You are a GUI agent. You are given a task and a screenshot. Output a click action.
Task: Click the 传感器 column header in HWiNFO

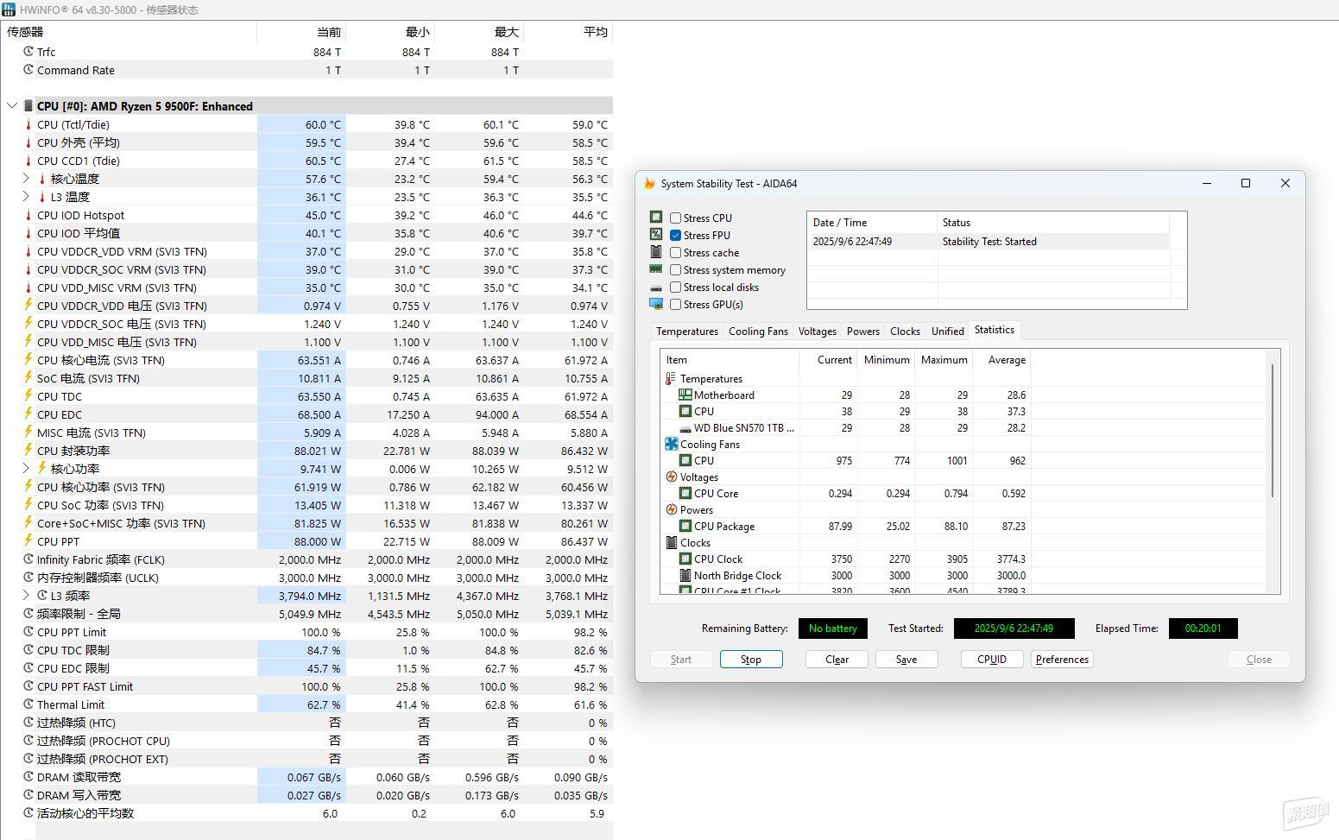[x=129, y=31]
